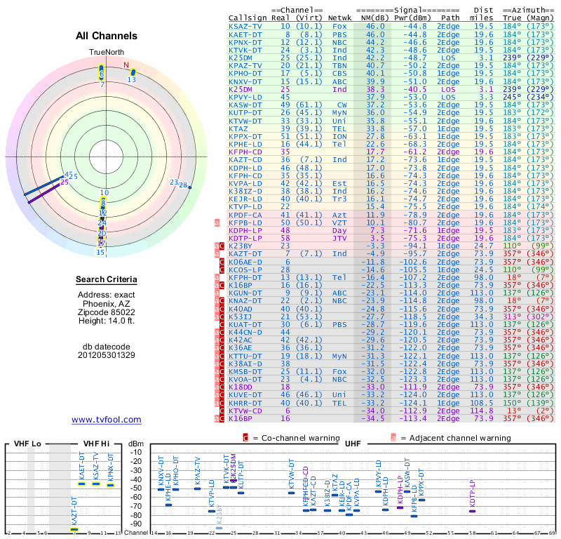
Task: Select K18DD callsign in the table
Action: coord(241,387)
